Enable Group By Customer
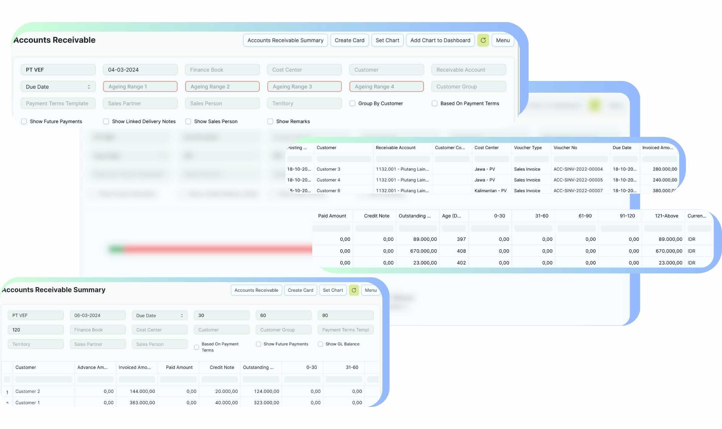The height and width of the screenshot is (429, 722). pyautogui.click(x=353, y=103)
